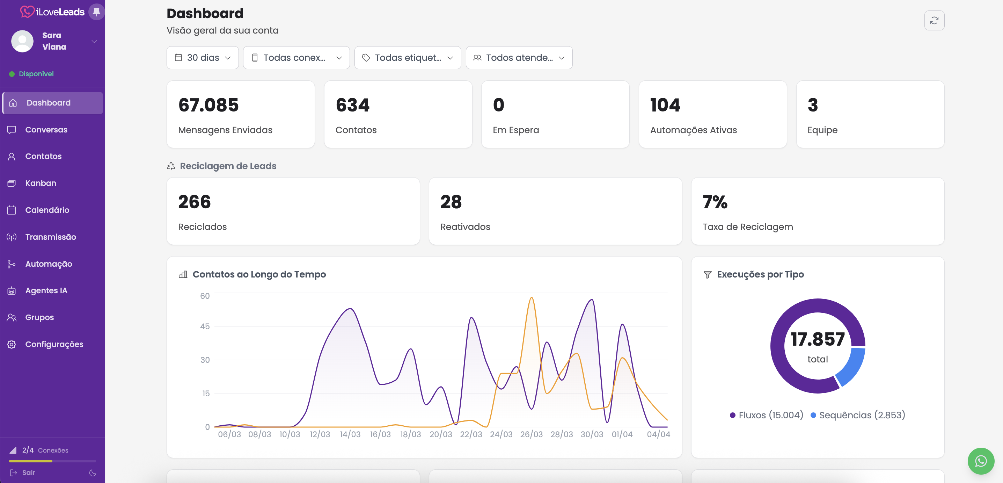Open Sara Viana profile avatar
1003x483 pixels.
(22, 41)
